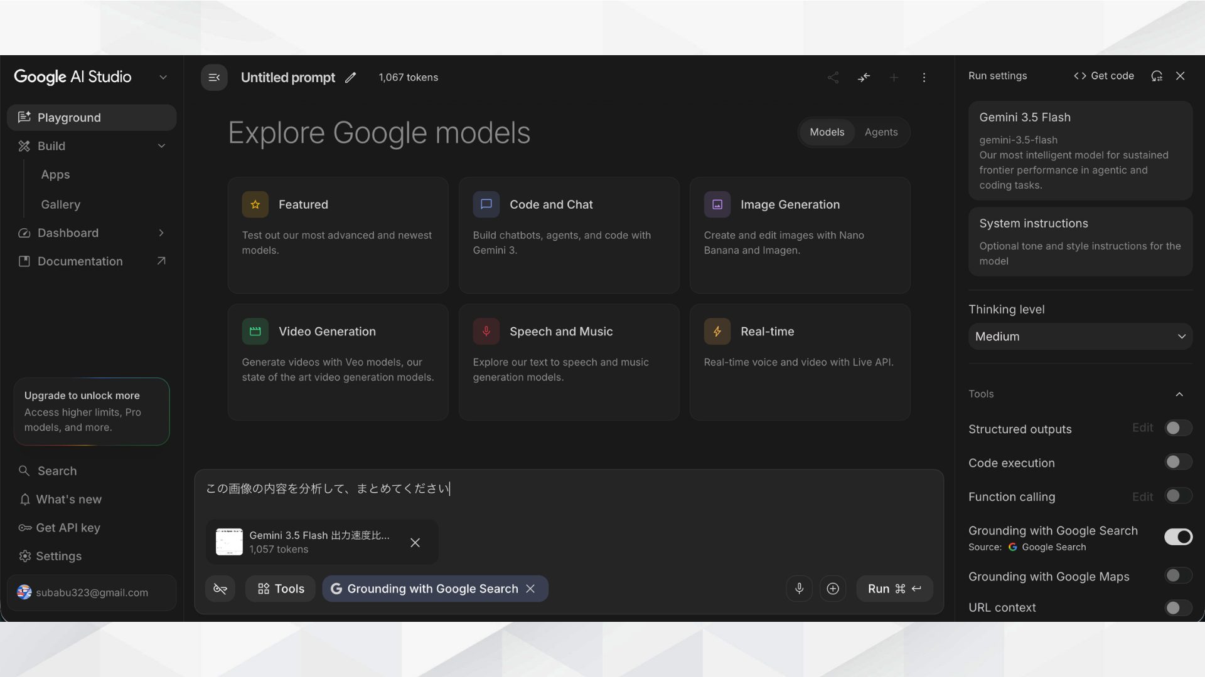Enable Code execution switch
This screenshot has width=1205, height=677.
coord(1178,462)
